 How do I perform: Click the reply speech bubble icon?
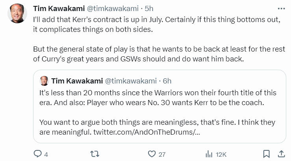38,154
